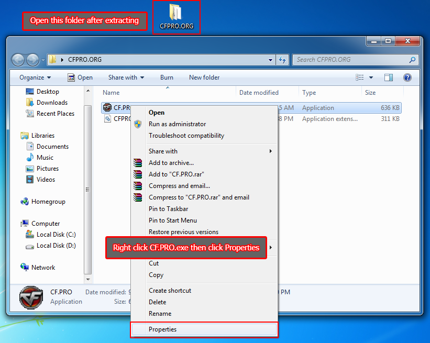
Task: Open the Share with toolbar dropdown
Action: 126,78
